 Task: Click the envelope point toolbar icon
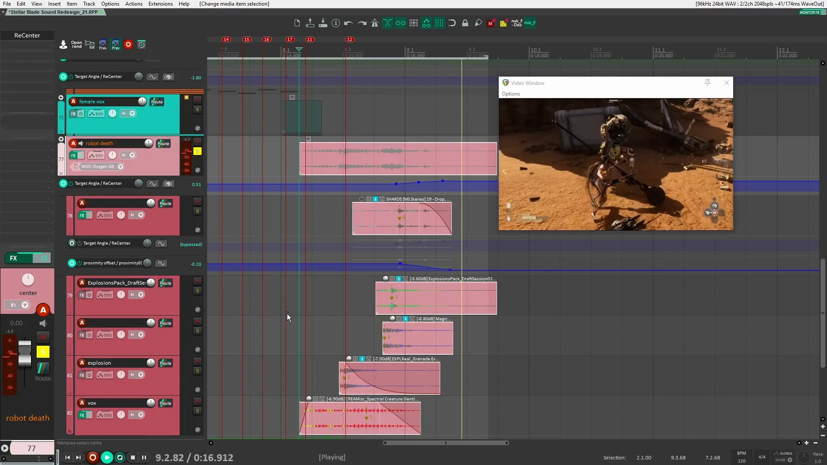click(x=426, y=23)
